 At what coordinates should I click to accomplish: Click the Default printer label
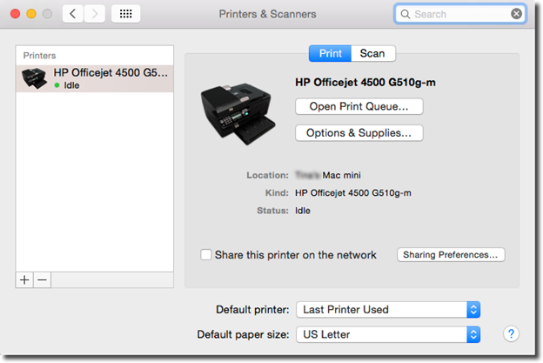252,309
